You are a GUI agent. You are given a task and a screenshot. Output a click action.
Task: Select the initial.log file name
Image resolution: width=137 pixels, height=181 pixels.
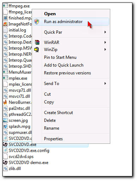(17, 30)
